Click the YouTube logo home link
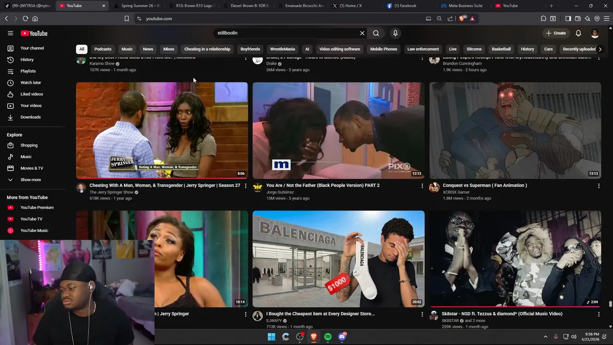 coord(34,33)
